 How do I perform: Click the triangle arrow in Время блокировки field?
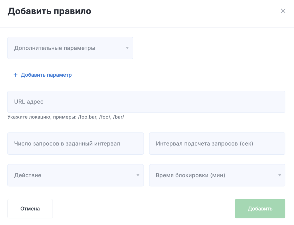coord(279,175)
